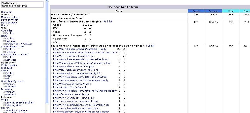This screenshot has width=250, height=113.
Task: Open Full list of search engine links
Action: click(108, 22)
